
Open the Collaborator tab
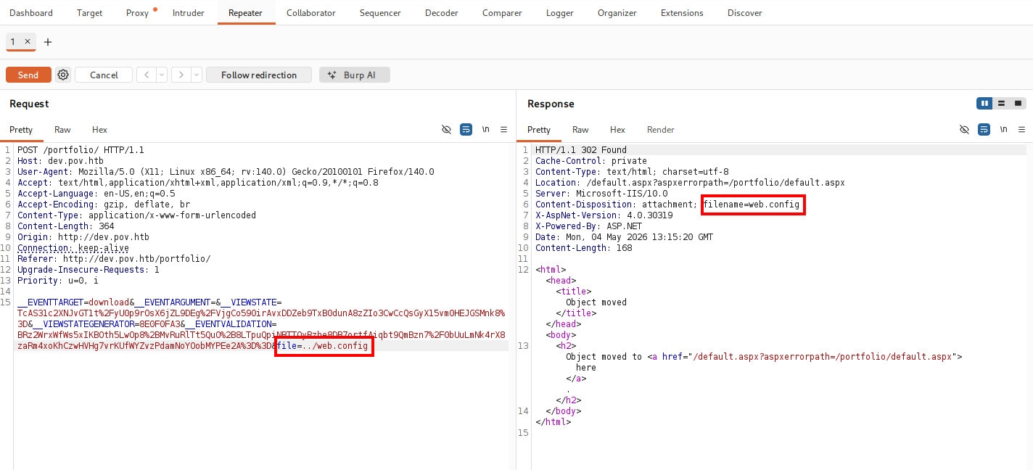click(x=311, y=12)
